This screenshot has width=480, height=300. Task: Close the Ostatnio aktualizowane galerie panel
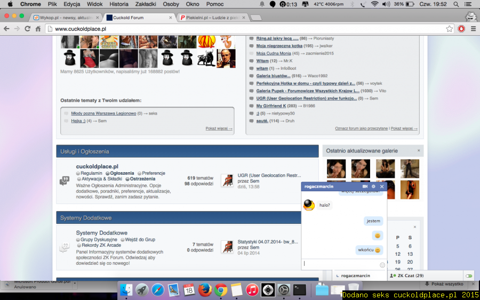419,151
